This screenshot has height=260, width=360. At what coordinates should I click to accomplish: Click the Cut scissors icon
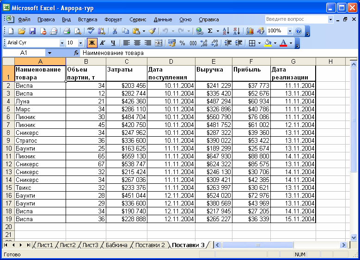coord(115,31)
